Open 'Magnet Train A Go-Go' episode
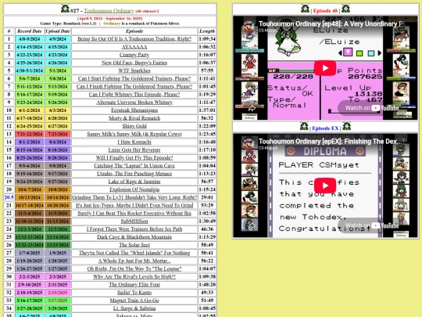The width and height of the screenshot is (422, 317). pyautogui.click(x=134, y=301)
